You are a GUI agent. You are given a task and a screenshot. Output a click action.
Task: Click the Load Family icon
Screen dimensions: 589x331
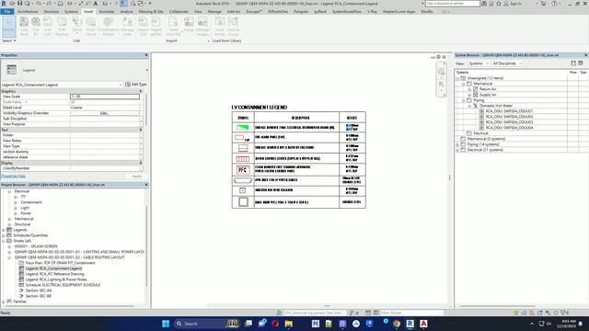pos(220,27)
